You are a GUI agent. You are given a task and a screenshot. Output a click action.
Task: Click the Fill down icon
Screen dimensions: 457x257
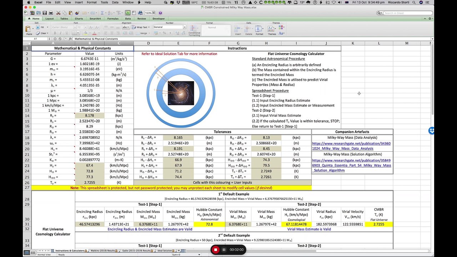tap(38, 27)
